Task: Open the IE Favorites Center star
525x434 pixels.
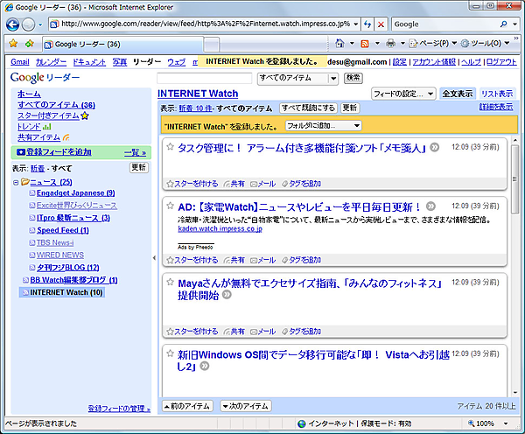Action: coord(12,43)
